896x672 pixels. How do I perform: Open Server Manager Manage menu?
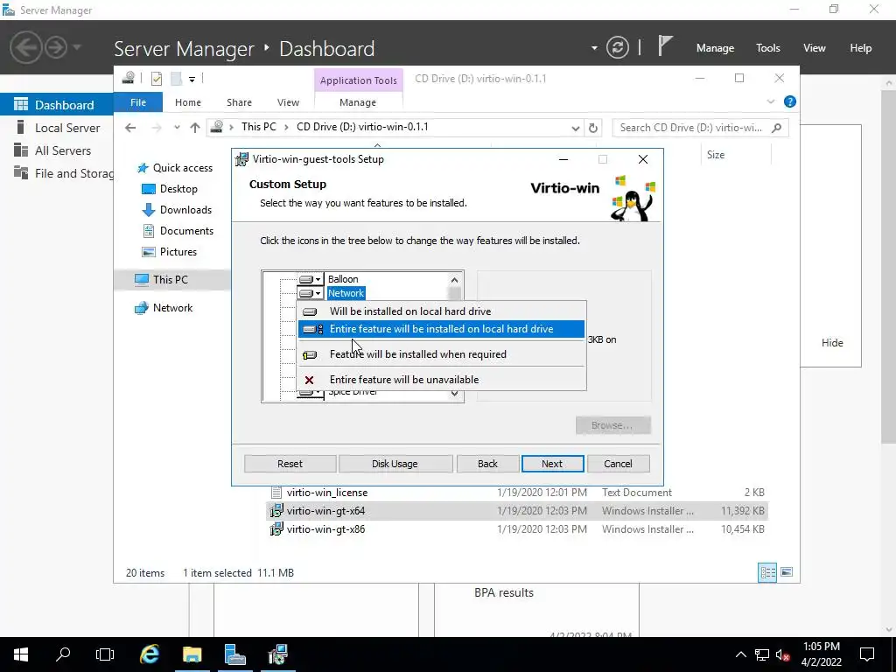coord(715,48)
